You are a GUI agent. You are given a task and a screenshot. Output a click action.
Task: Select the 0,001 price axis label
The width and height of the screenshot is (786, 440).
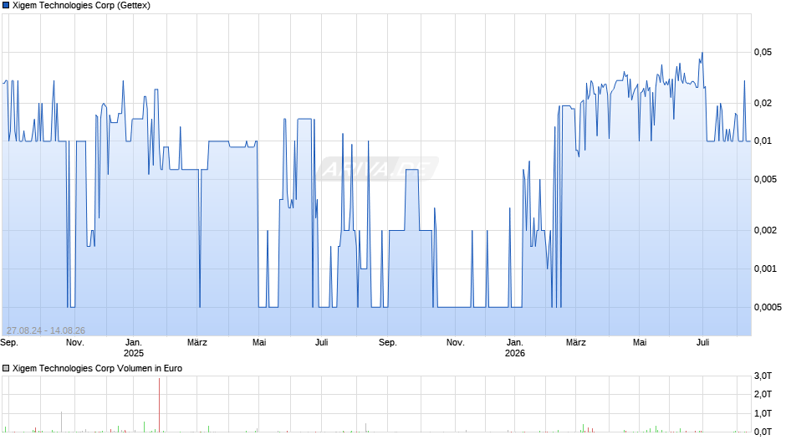coord(765,269)
